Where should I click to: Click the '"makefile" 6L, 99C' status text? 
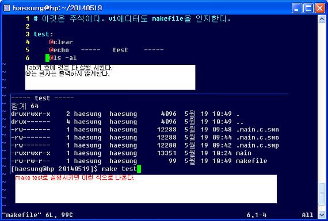37,215
